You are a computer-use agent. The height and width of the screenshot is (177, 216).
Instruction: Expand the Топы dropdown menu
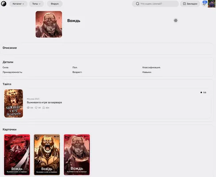click(x=36, y=4)
